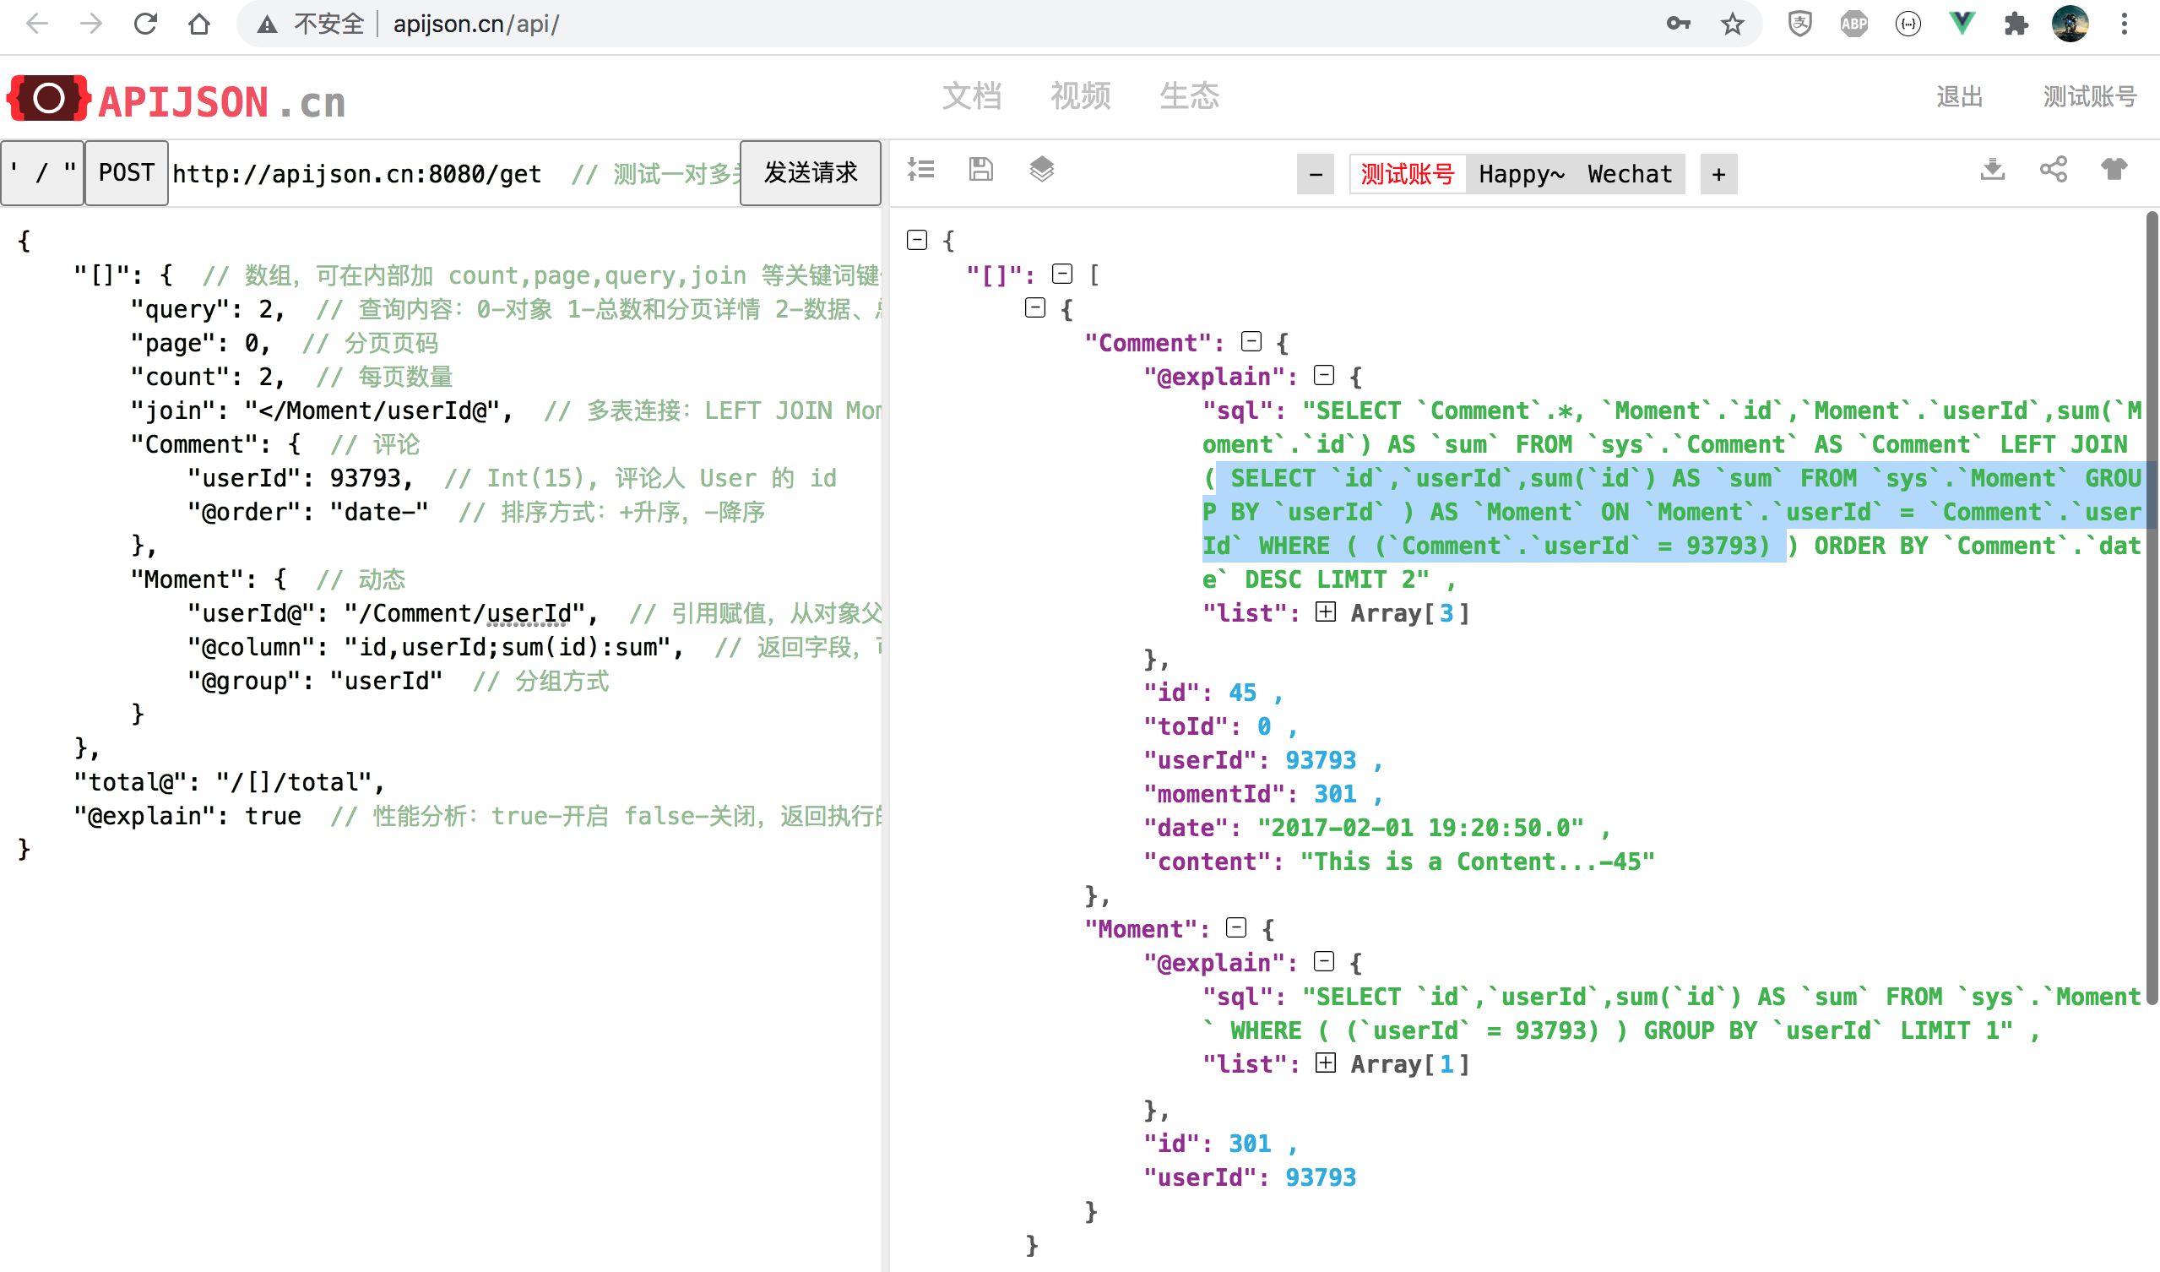Toggle the POST request method button

[126, 173]
